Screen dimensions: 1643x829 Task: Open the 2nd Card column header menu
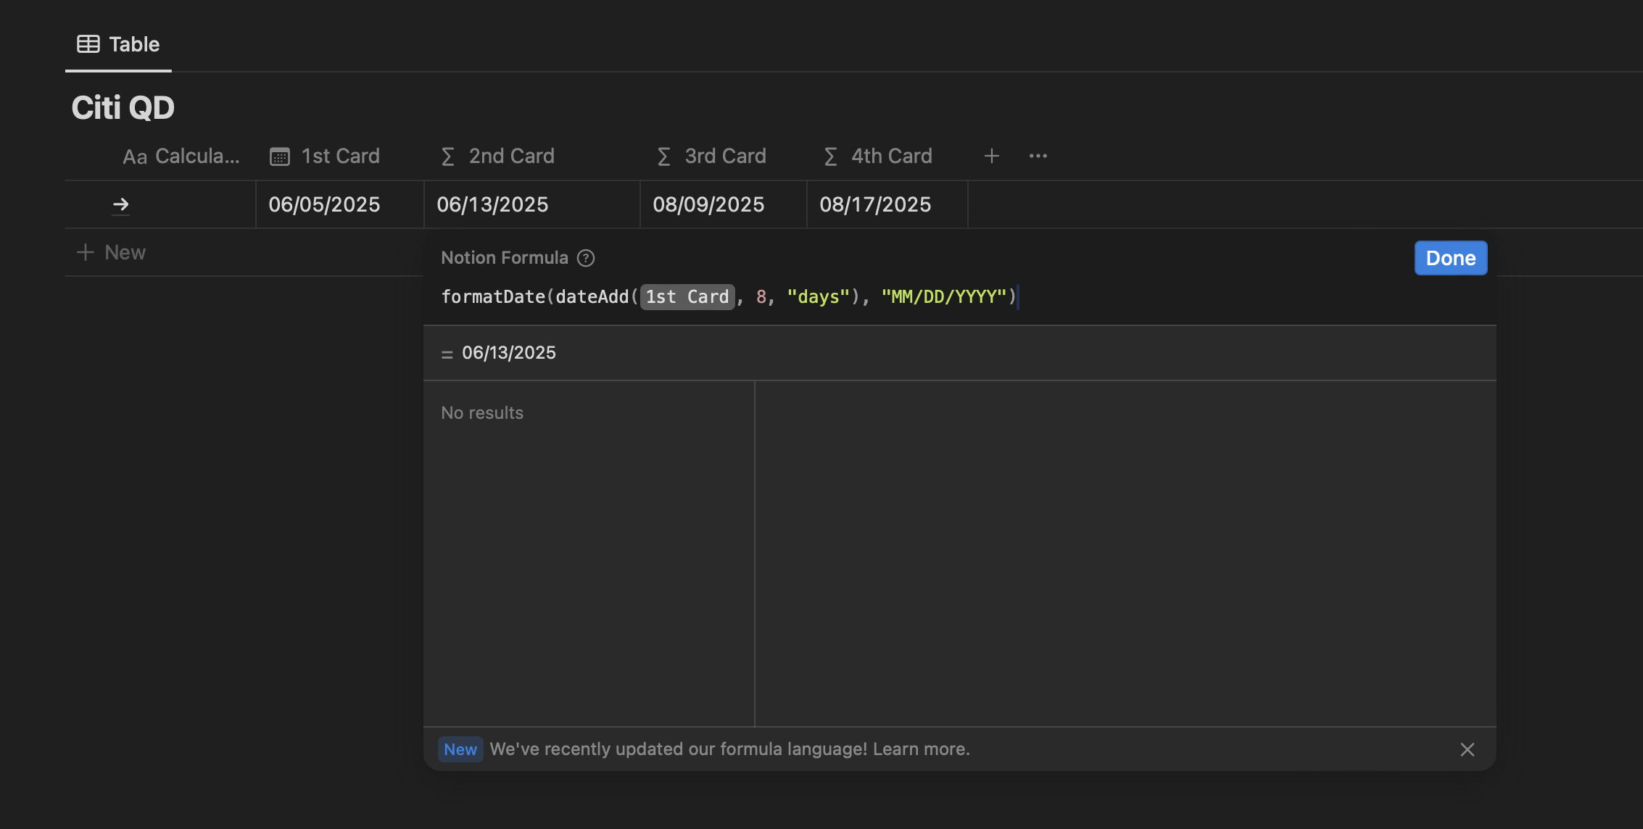coord(511,156)
